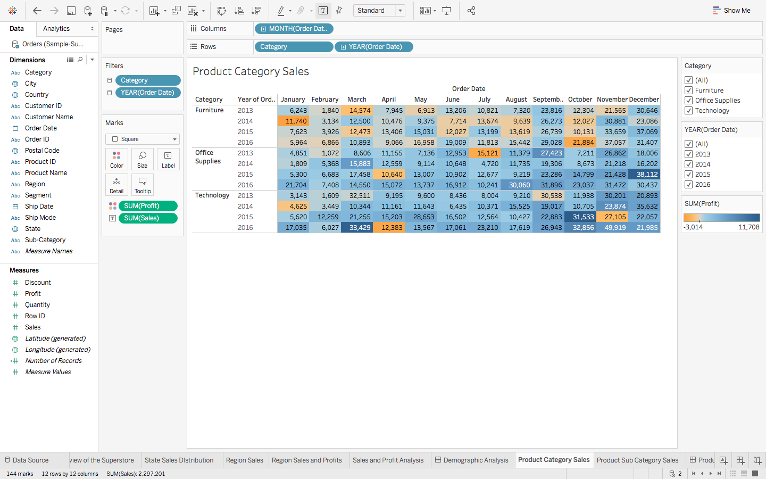Click the Share workbook icon
This screenshot has height=479, width=766.
coord(471,11)
